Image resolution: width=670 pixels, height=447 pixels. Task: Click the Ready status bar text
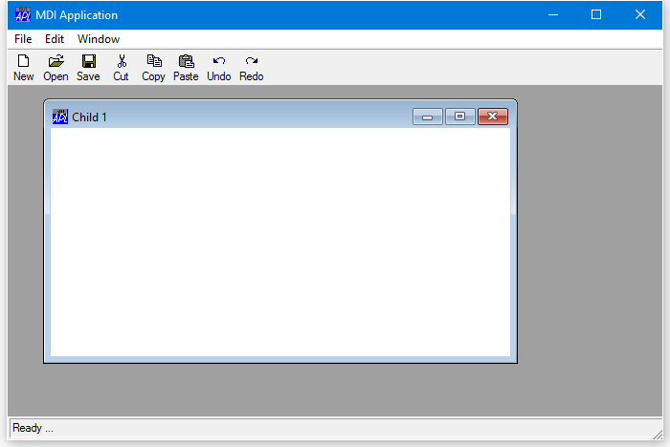click(x=33, y=428)
